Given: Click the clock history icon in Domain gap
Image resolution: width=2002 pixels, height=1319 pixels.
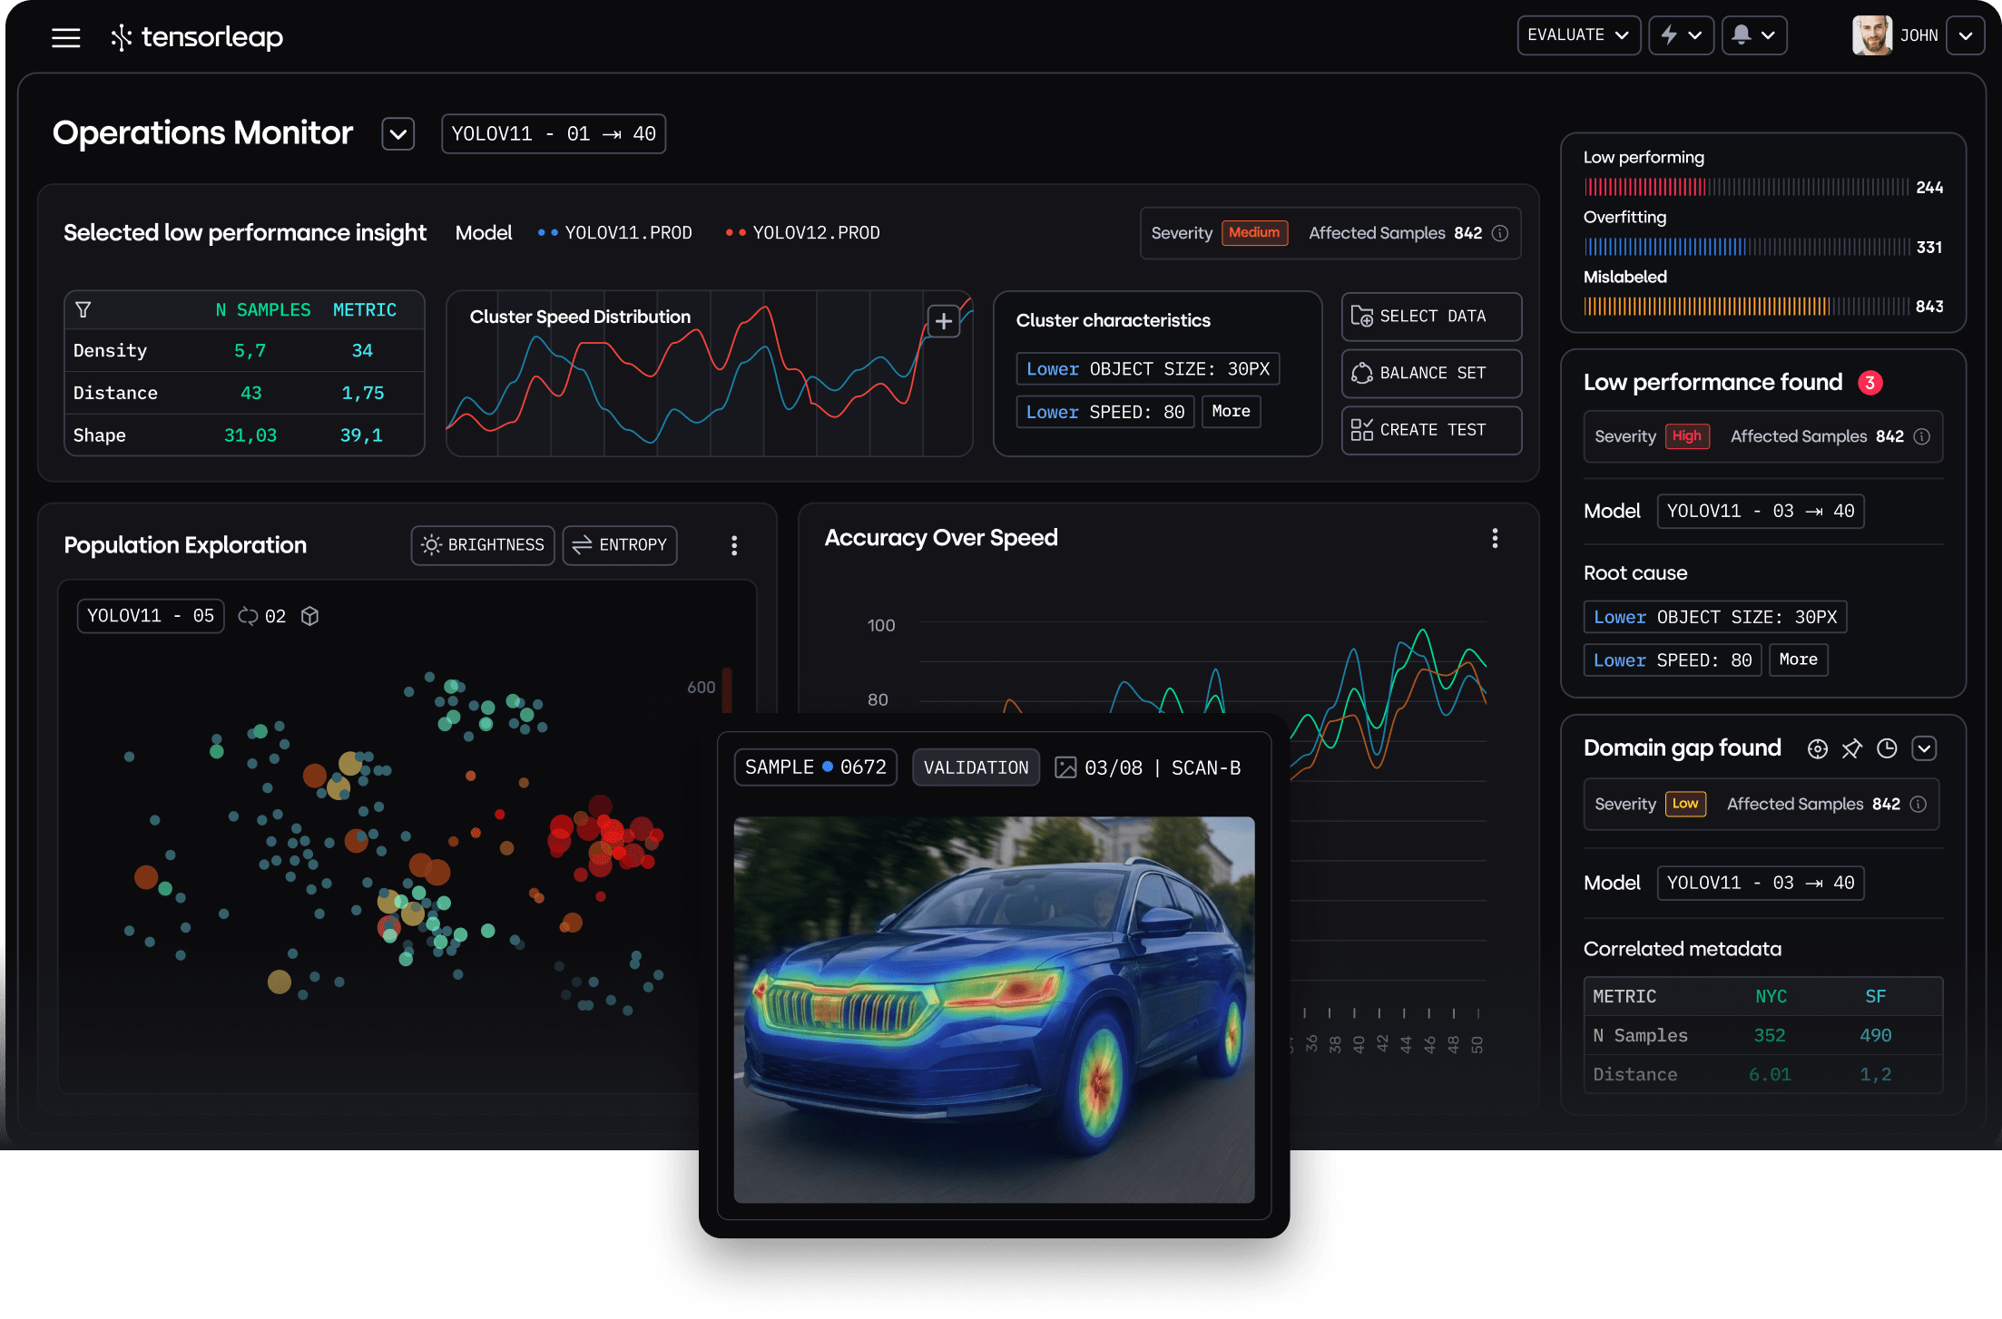Looking at the screenshot, I should click(1887, 748).
